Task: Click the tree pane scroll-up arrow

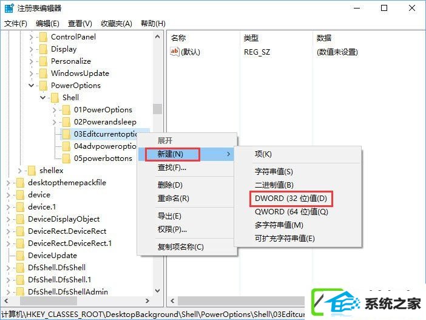Action: (158, 36)
